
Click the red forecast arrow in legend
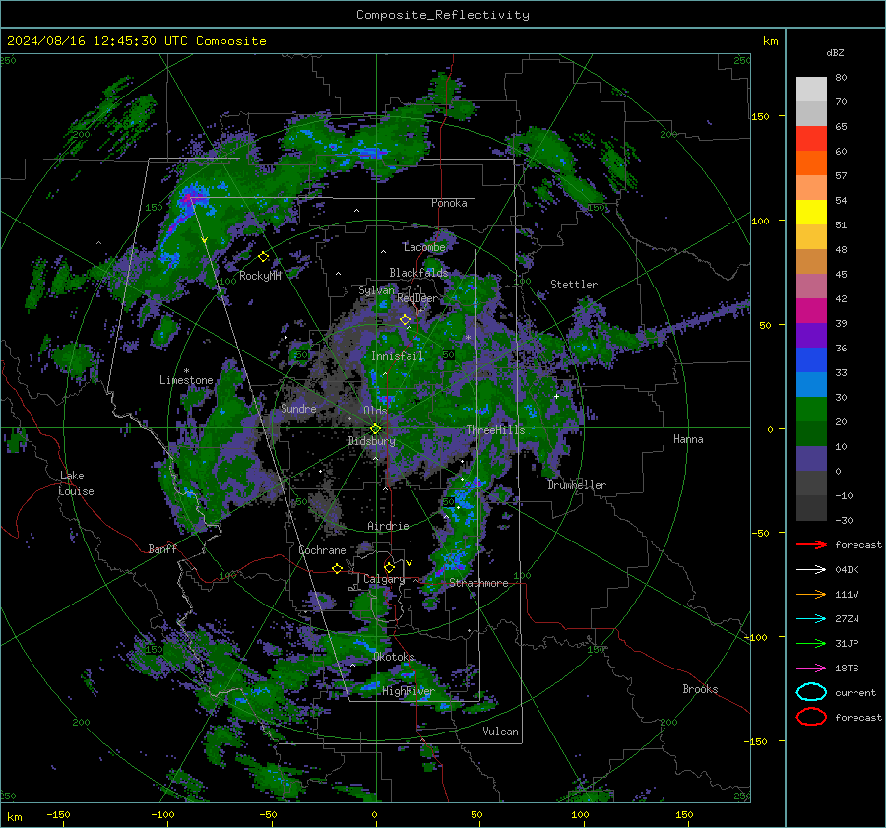811,544
